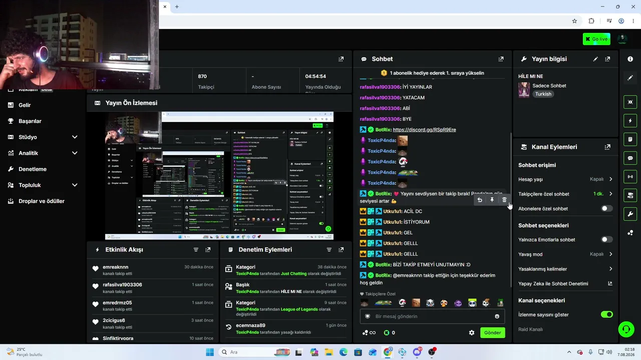Click the Gönder send button
The height and width of the screenshot is (360, 641).
[493, 332]
